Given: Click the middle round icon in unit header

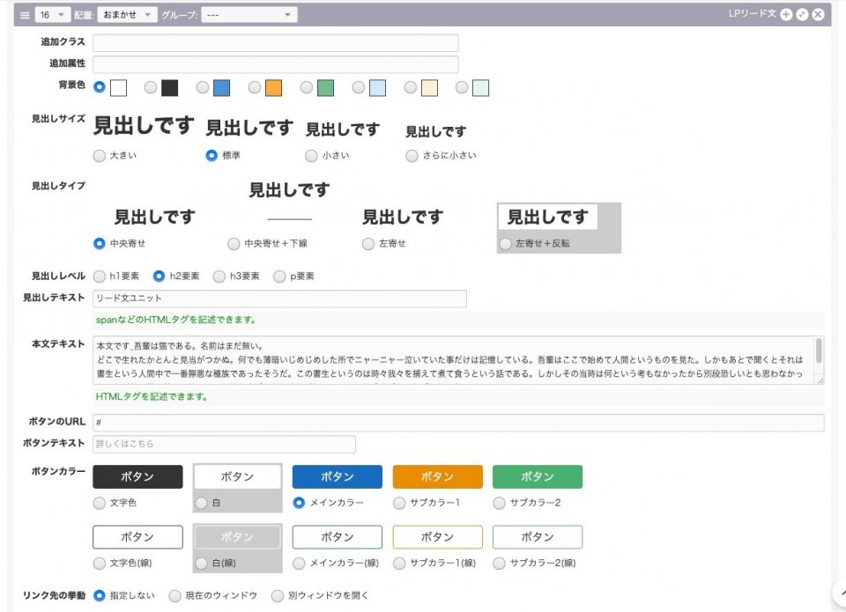Looking at the screenshot, I should pos(802,14).
